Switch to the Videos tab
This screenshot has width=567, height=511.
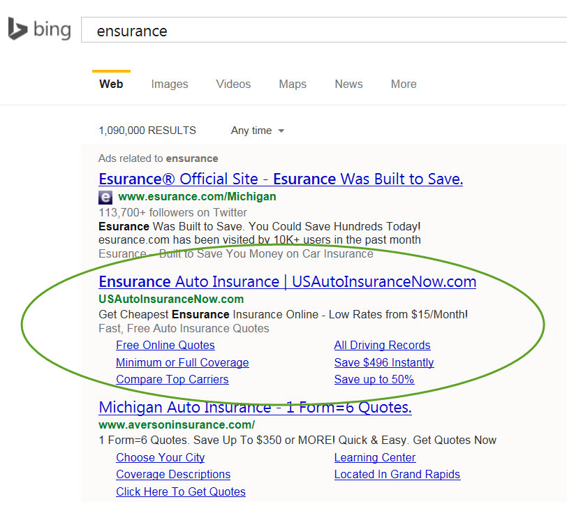tap(233, 84)
